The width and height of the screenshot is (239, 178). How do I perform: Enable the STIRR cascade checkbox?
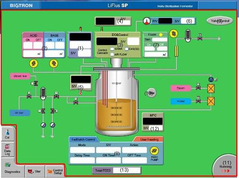coord(112,49)
